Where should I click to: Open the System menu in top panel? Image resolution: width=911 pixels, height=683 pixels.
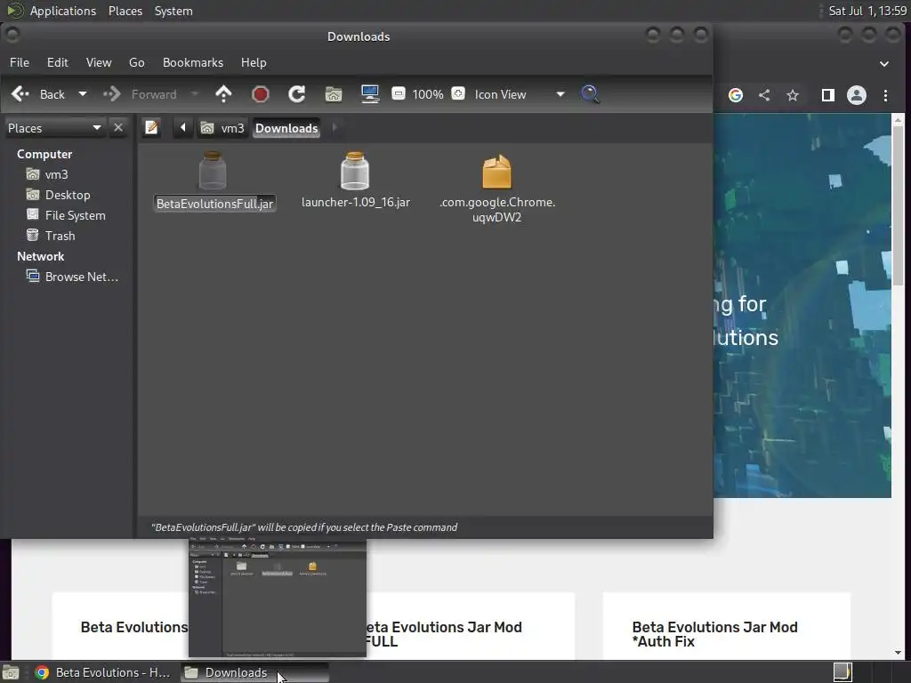[173, 11]
